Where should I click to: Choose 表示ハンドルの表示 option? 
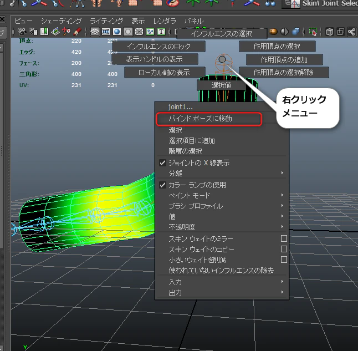(x=155, y=59)
